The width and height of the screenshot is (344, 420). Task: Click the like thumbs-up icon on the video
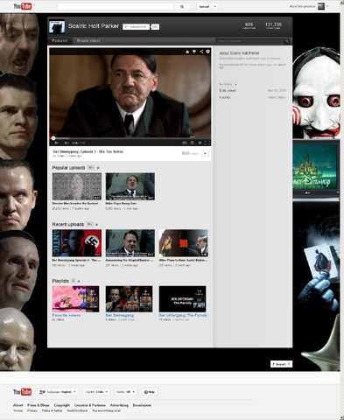[x=187, y=52]
